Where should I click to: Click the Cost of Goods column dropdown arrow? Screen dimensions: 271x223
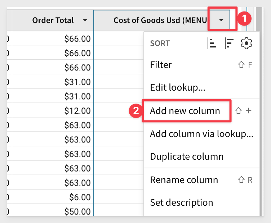tap(222, 20)
